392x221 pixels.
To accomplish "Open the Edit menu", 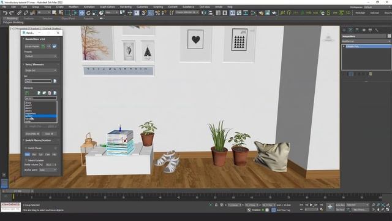I will coord(13,7).
